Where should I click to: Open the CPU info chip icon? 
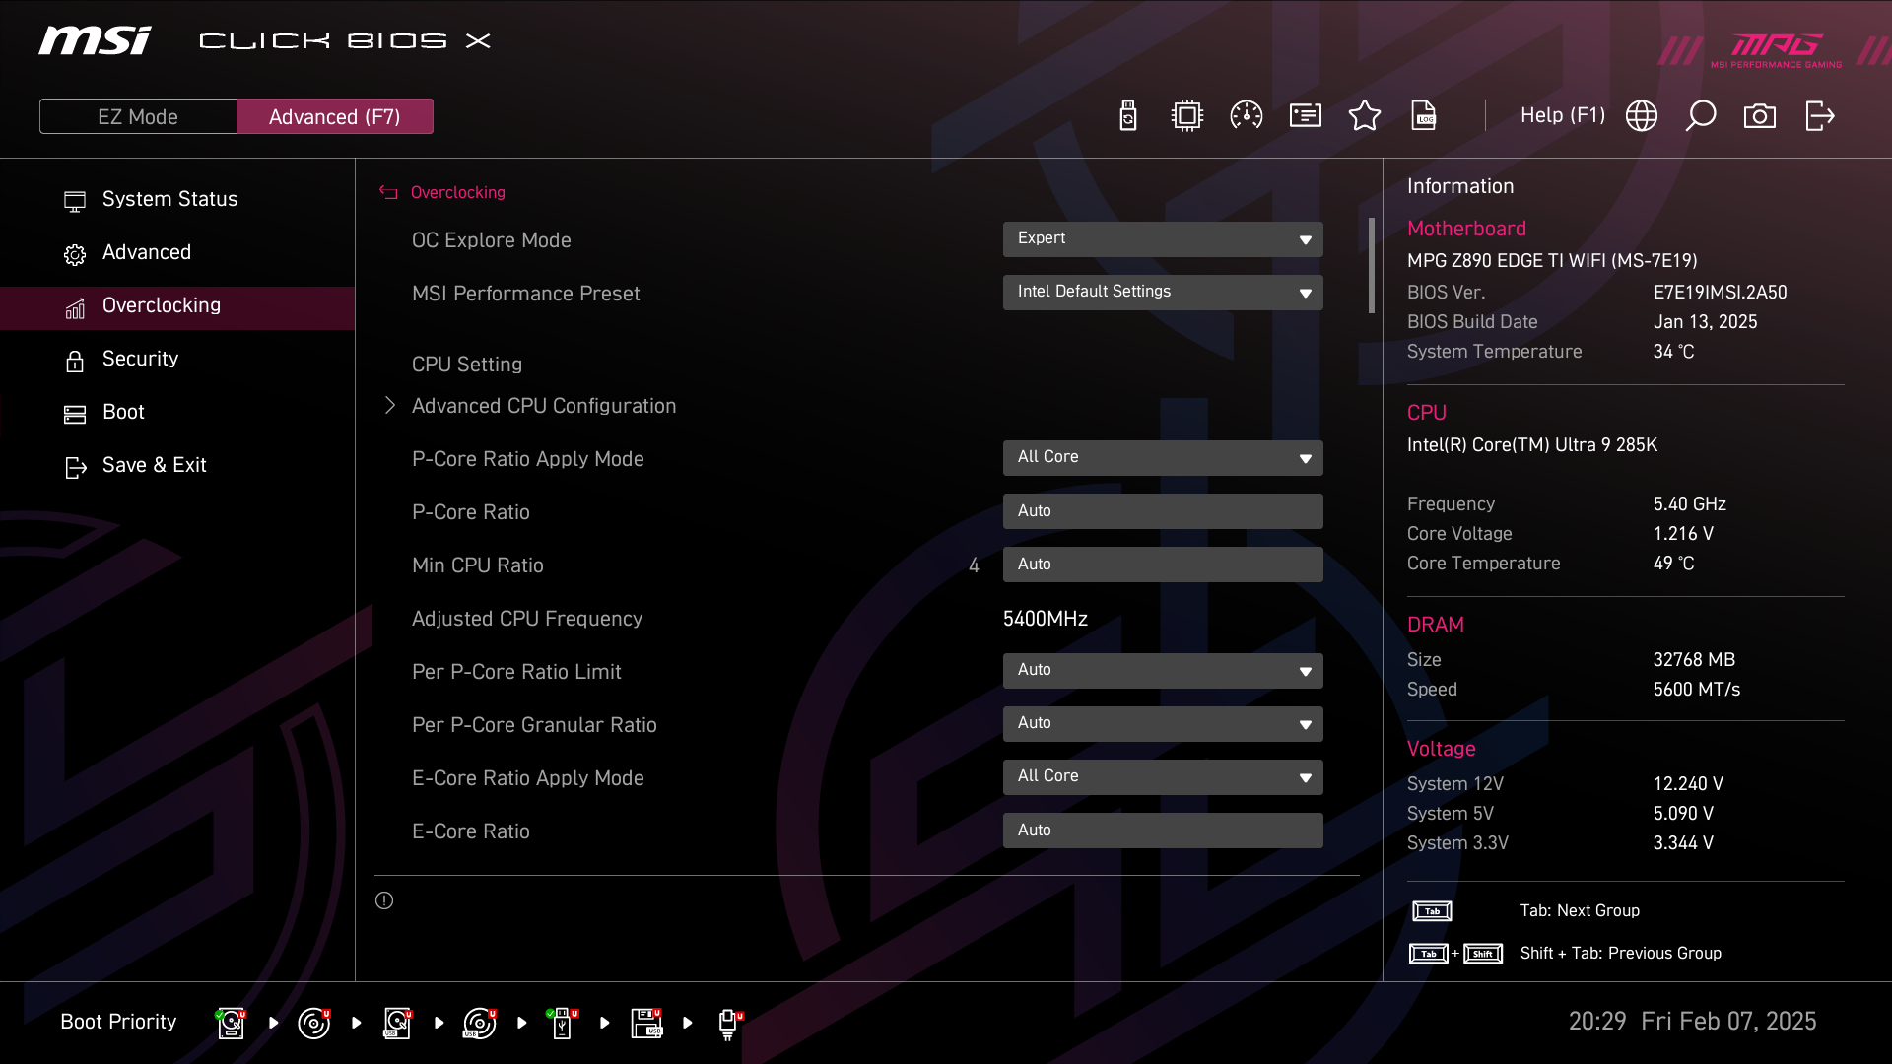click(1187, 116)
